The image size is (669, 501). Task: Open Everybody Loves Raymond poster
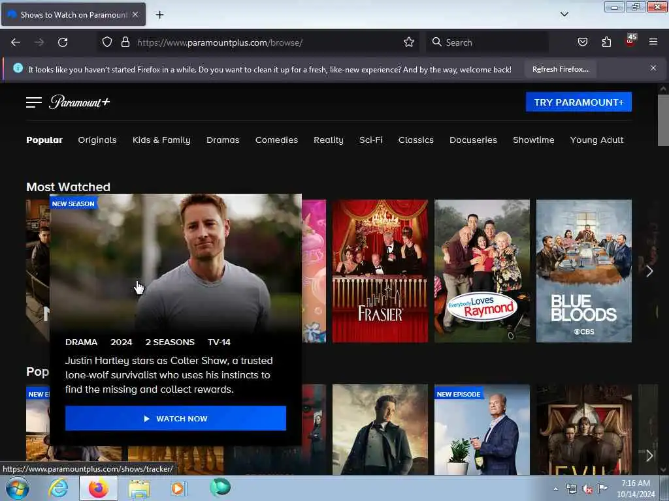point(482,271)
